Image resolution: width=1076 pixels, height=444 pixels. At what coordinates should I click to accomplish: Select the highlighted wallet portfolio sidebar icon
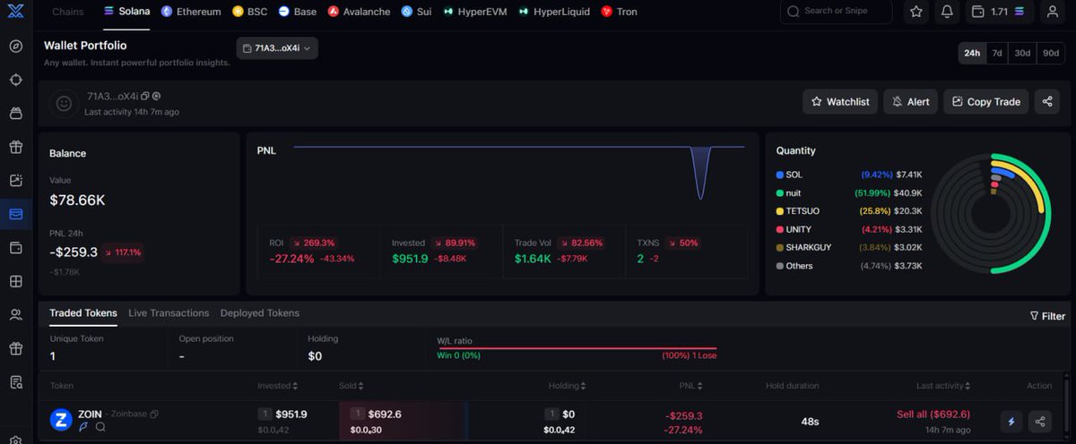pos(15,214)
